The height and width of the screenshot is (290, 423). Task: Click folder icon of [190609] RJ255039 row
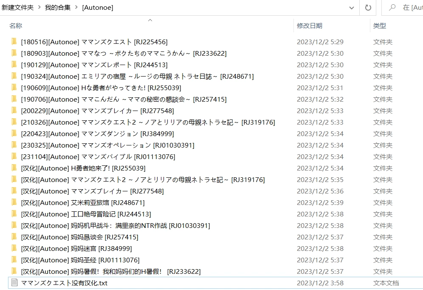coord(14,88)
